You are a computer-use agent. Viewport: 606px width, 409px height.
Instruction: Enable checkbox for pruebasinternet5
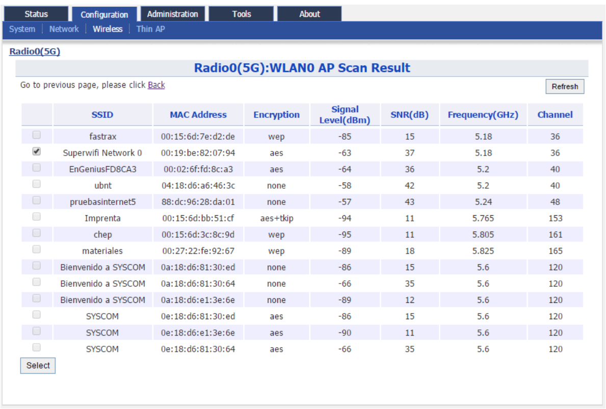(x=36, y=200)
